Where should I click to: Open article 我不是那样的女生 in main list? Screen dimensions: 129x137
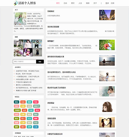pos(61,72)
